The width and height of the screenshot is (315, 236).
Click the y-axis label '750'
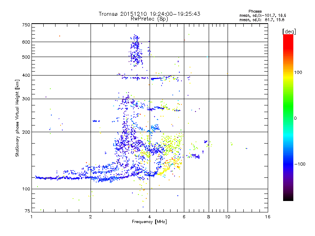26,25
